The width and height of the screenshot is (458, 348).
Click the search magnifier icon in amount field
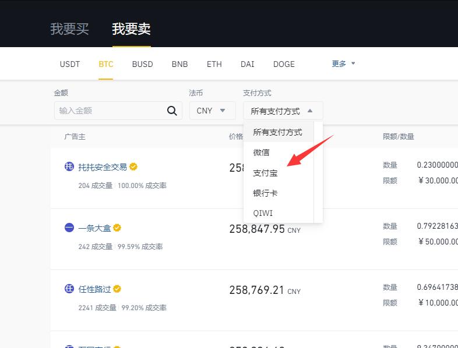click(172, 111)
